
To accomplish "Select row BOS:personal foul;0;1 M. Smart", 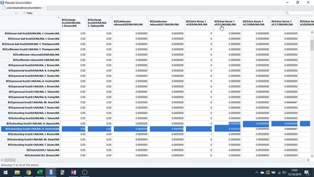I will pos(34,102).
